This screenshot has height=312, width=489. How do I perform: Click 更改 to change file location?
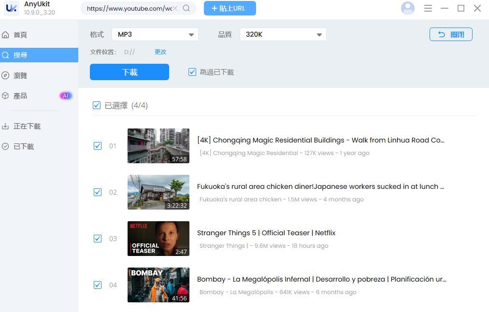pyautogui.click(x=160, y=52)
